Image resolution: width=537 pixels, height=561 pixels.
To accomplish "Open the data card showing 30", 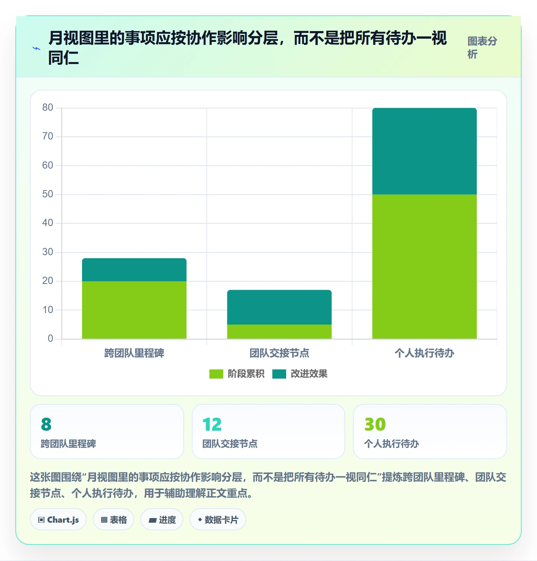I will click(430, 431).
